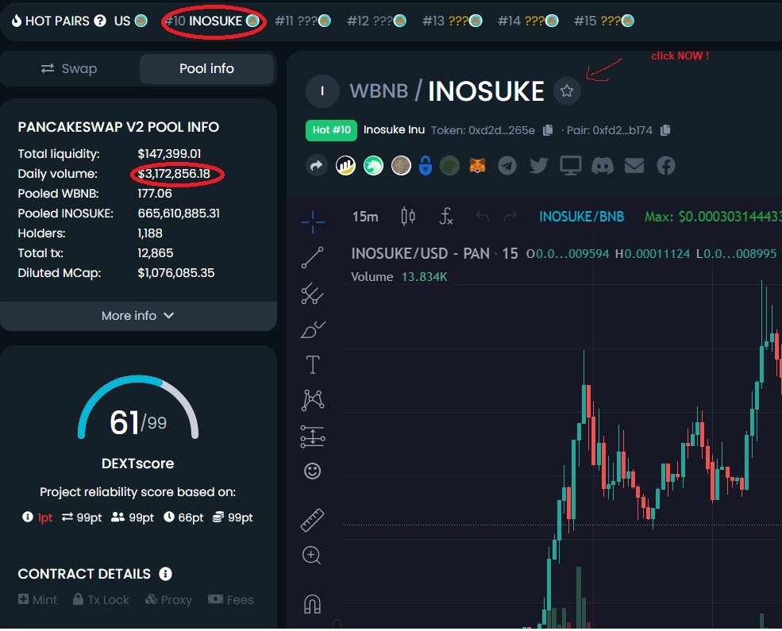782x631 pixels.
Task: Open the fx indicators menu
Action: [446, 217]
